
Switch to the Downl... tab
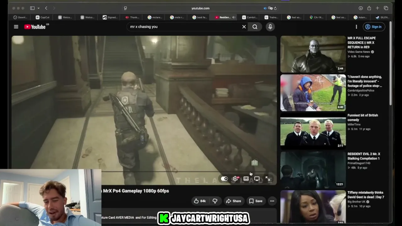pyautogui.click(x=20, y=17)
